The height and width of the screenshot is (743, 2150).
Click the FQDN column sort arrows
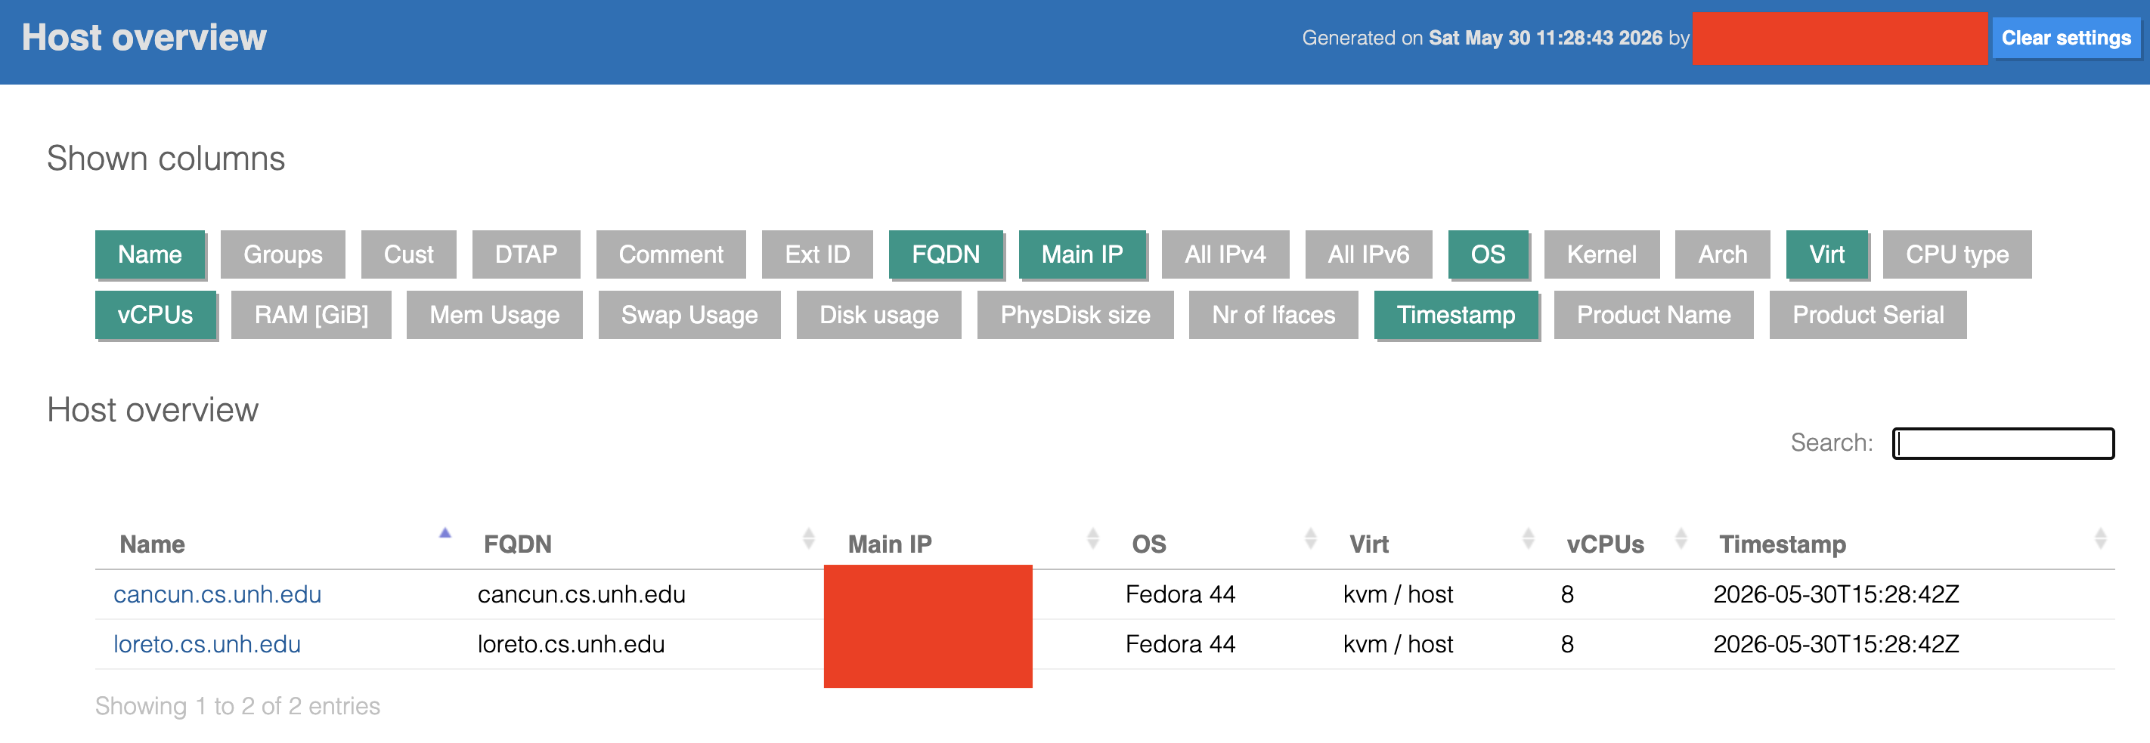[x=808, y=538]
